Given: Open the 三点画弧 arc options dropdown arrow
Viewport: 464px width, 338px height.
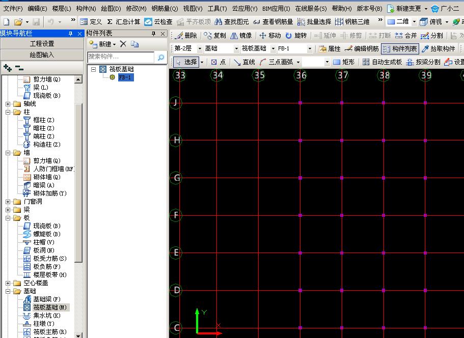Looking at the screenshot, I should click(x=298, y=62).
